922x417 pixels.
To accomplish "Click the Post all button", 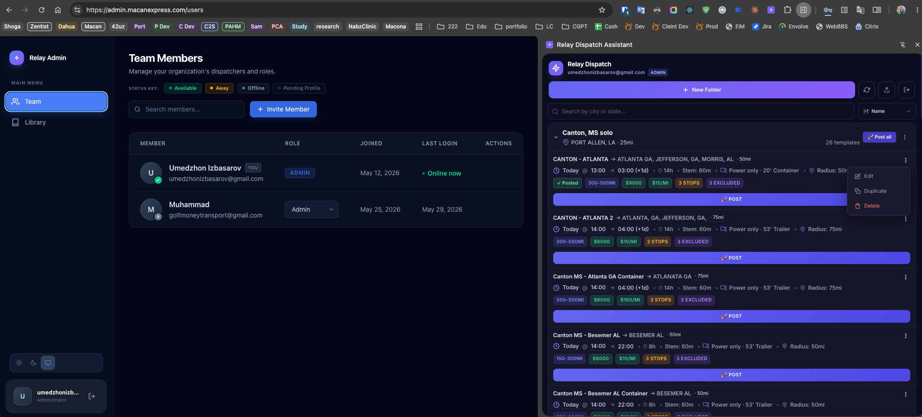I will point(880,137).
